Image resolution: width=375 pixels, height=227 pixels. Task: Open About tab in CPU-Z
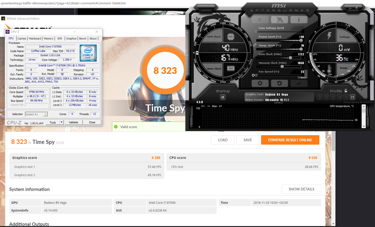(x=93, y=38)
